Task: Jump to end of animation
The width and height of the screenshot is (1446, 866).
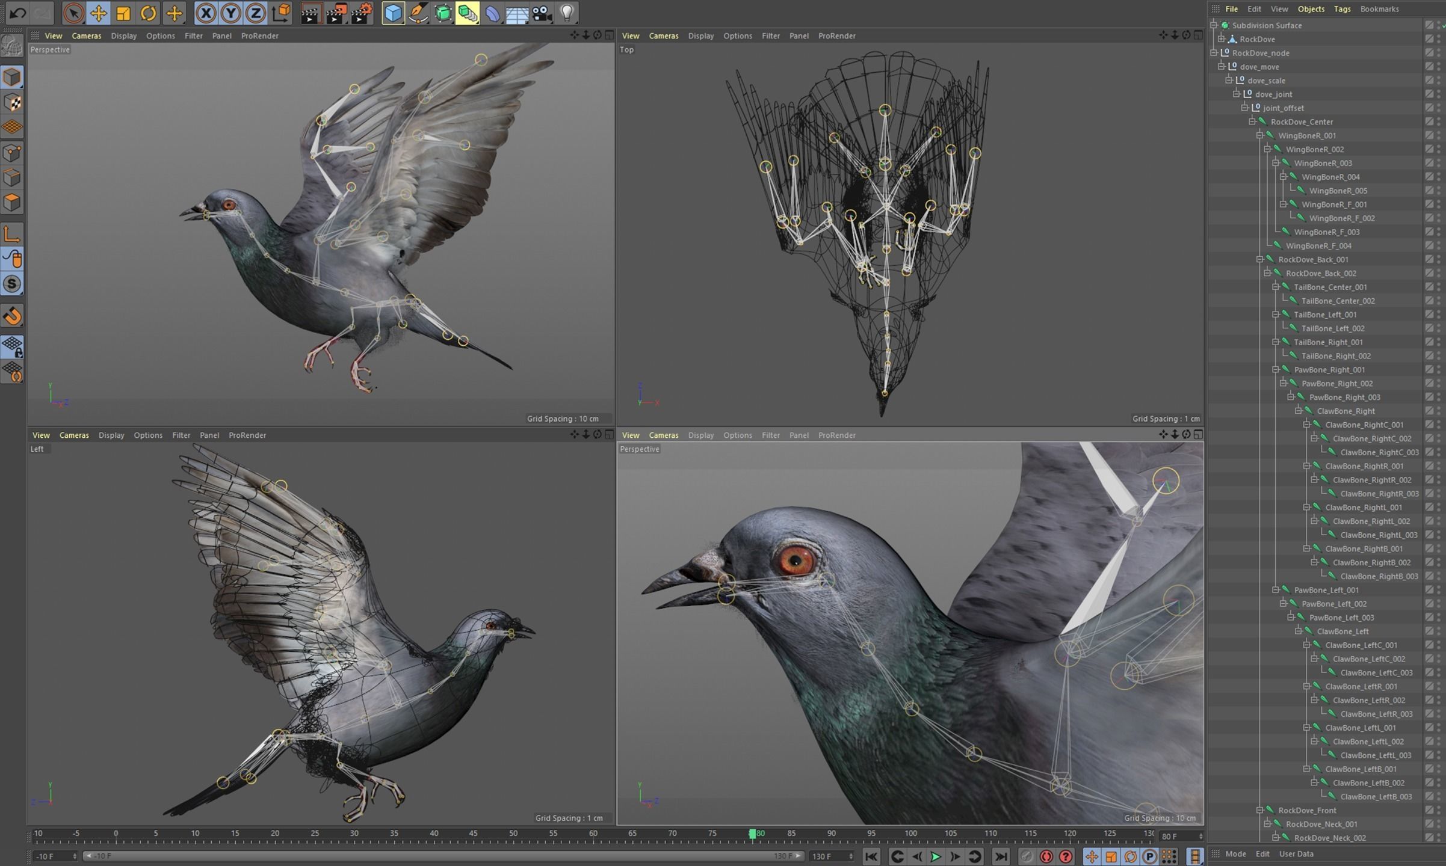Action: (1000, 856)
